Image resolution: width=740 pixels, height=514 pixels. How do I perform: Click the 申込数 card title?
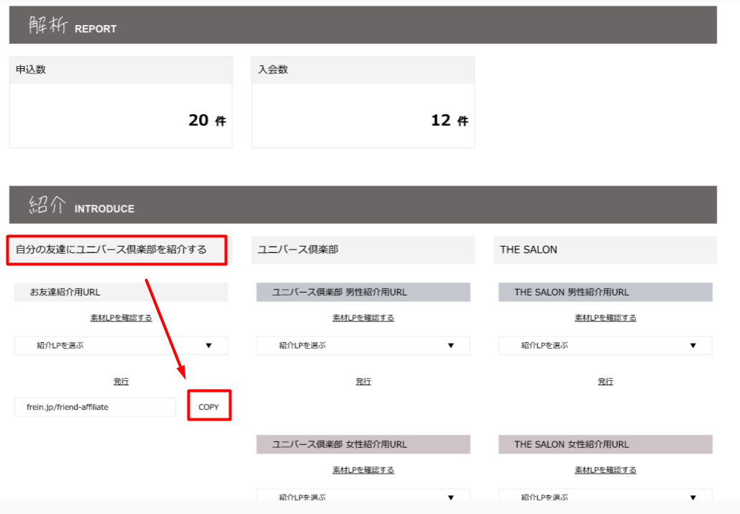coord(31,70)
